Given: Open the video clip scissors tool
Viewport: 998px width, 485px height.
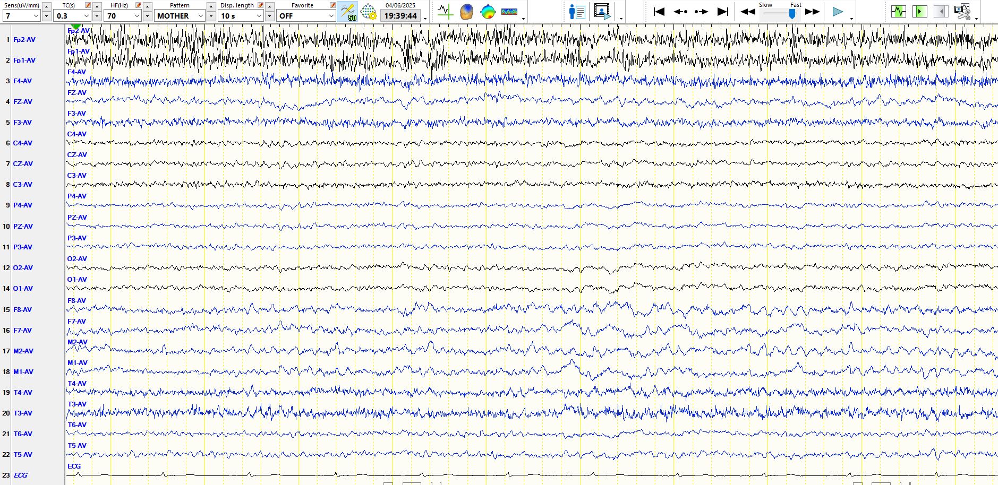Looking at the screenshot, I should point(962,11).
